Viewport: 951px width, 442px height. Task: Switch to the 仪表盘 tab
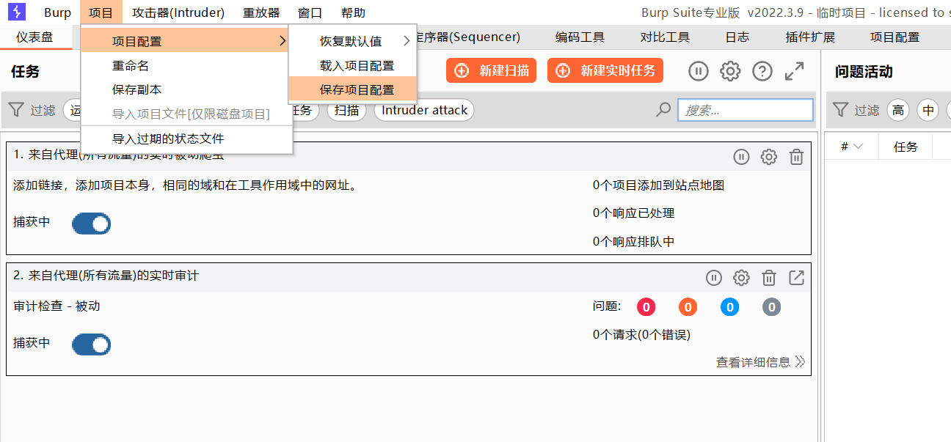click(x=35, y=37)
